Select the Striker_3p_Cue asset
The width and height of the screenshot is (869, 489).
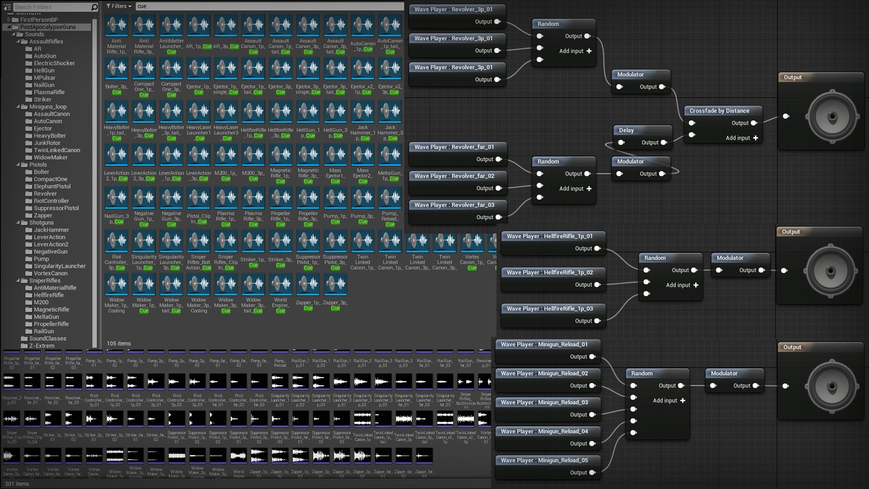(280, 250)
